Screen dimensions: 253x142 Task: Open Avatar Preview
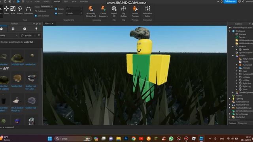135,11
